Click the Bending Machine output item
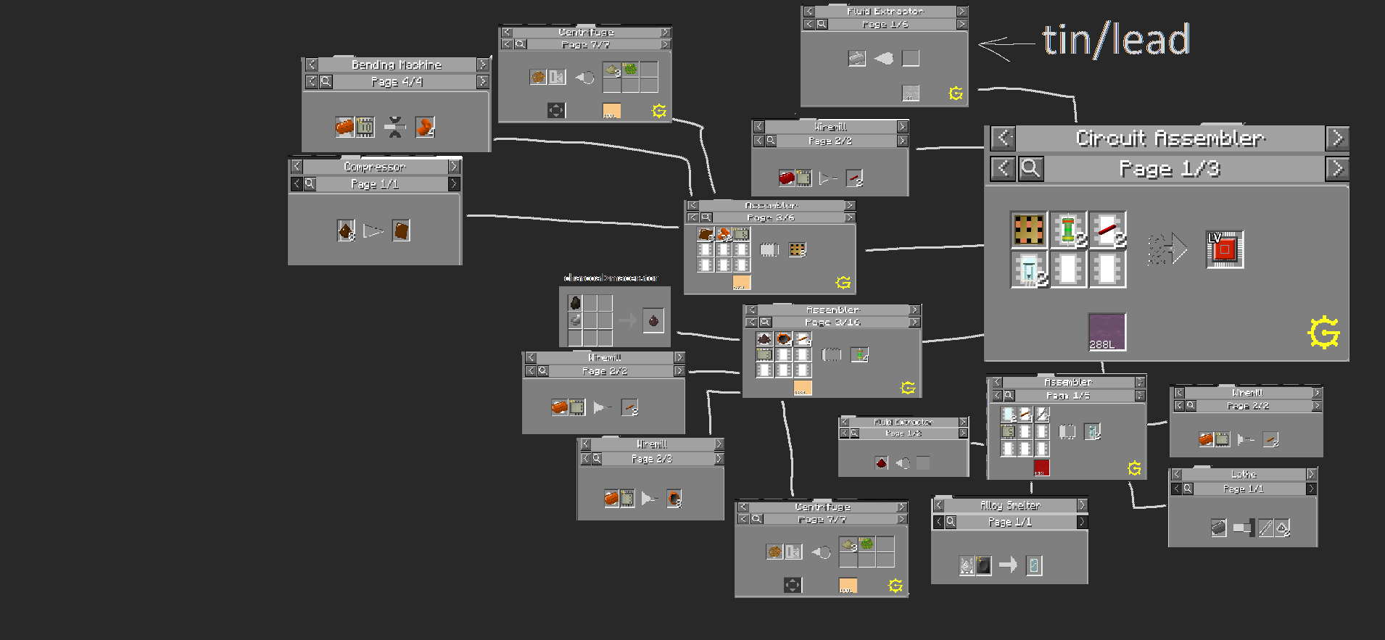 (425, 127)
